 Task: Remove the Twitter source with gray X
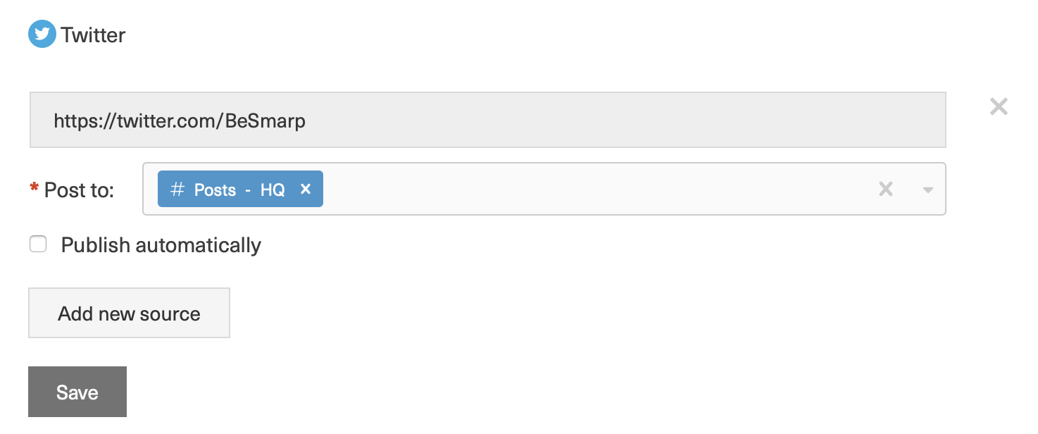(x=999, y=107)
